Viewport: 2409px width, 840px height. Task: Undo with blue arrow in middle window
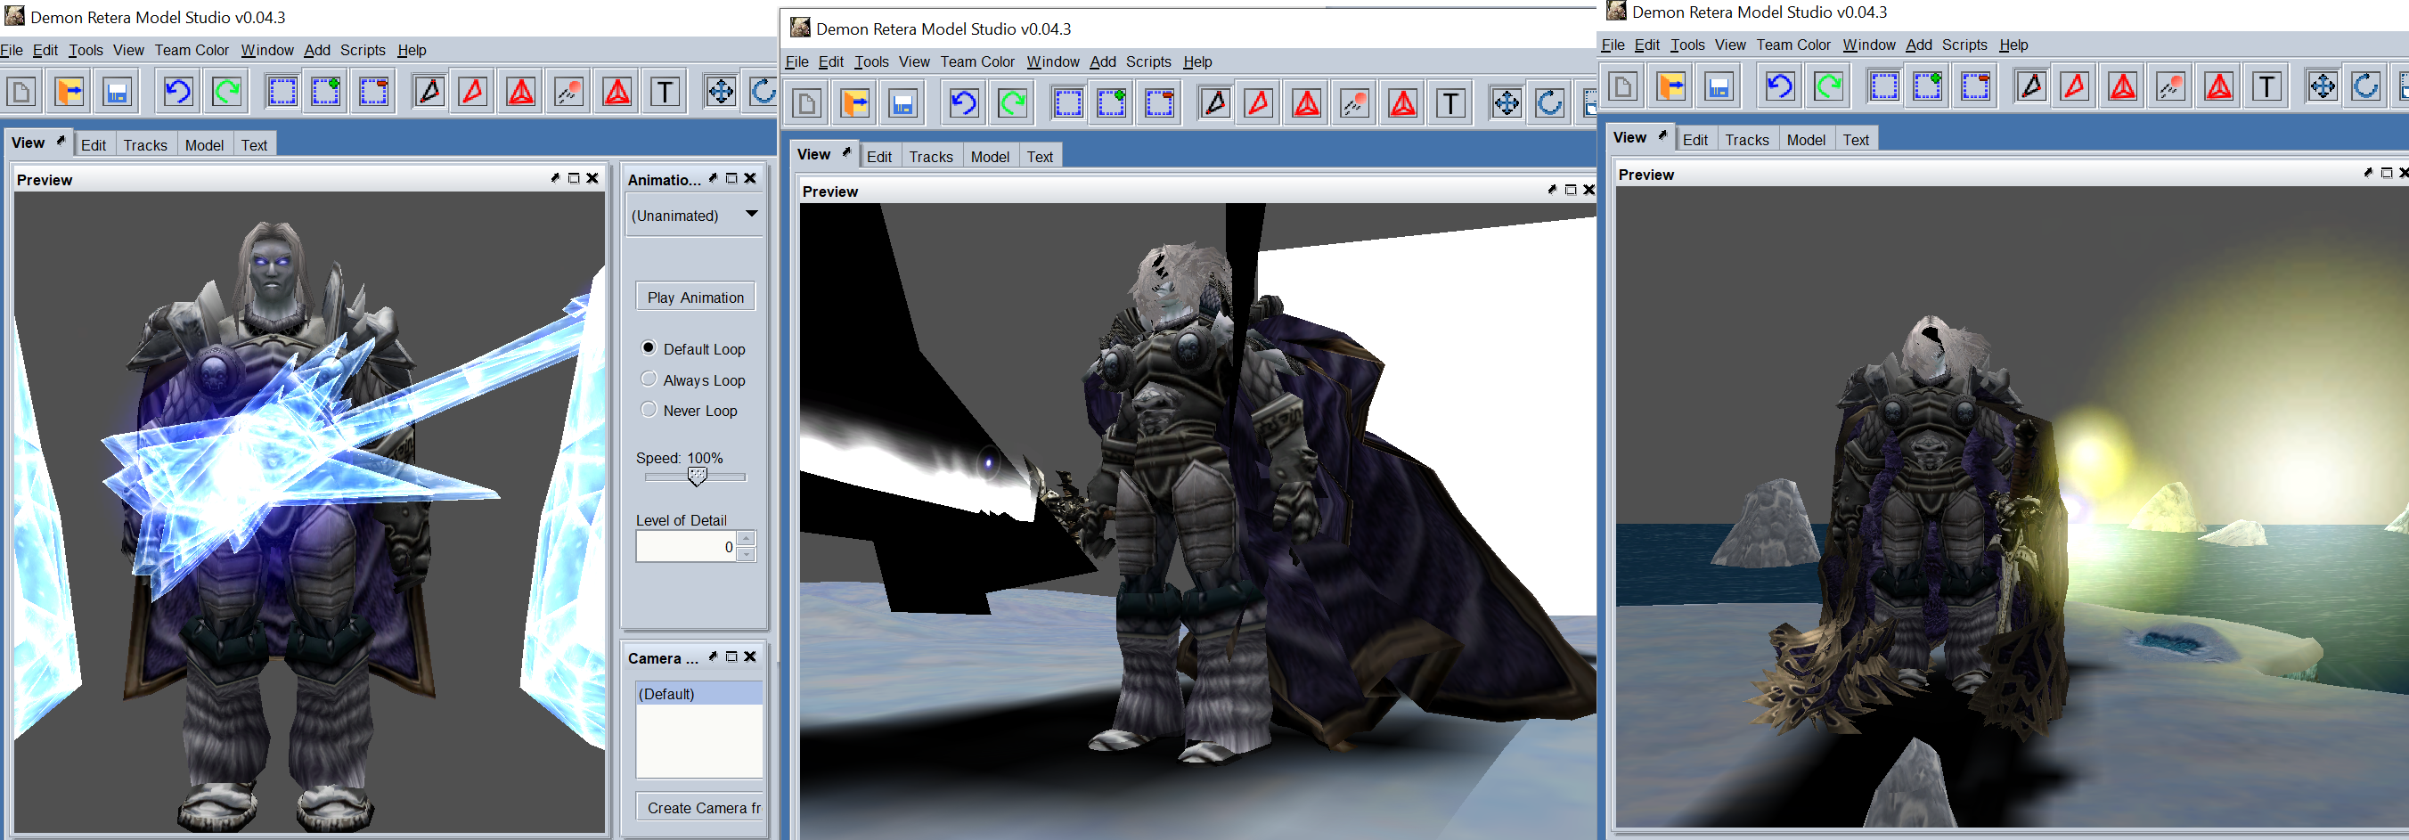[x=963, y=104]
